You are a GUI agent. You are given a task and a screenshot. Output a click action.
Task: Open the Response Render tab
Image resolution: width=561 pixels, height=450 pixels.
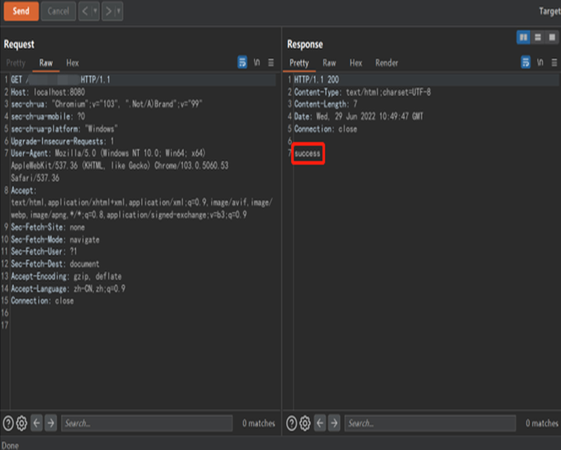[387, 63]
